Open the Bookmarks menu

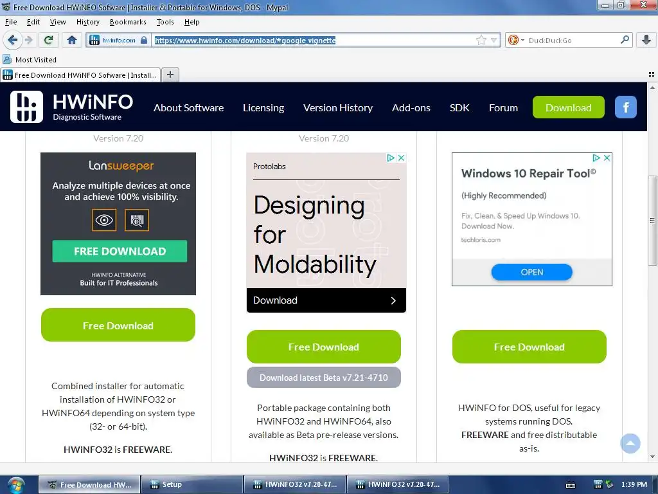coord(128,22)
